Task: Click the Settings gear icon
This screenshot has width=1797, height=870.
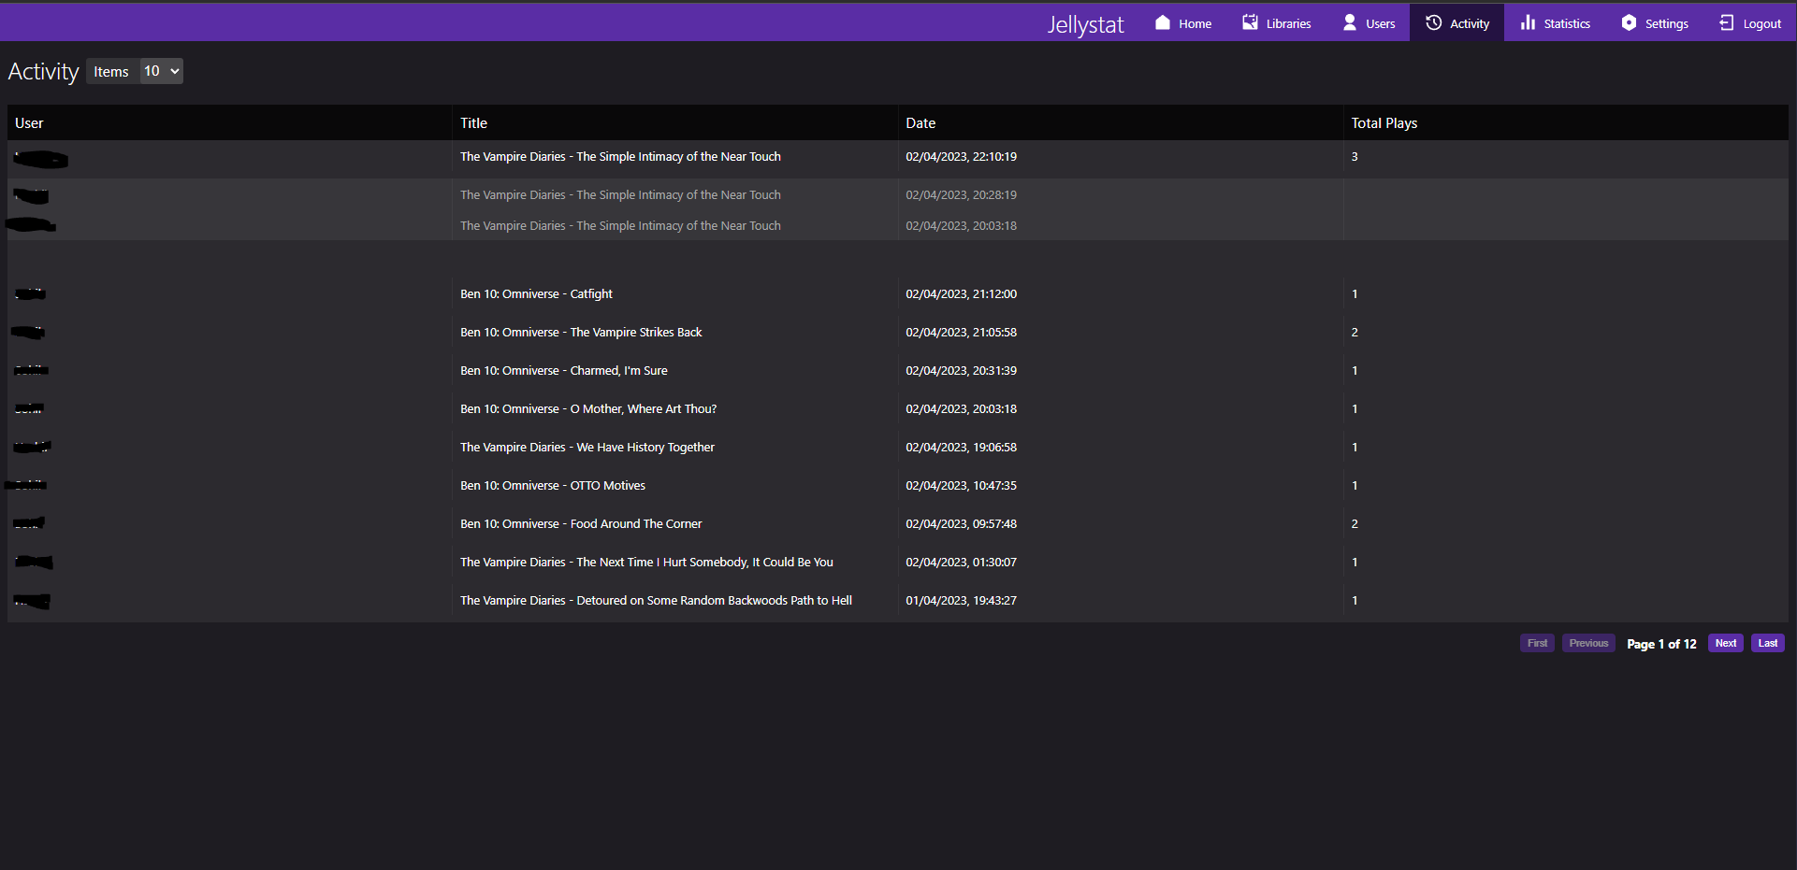Action: click(1629, 23)
